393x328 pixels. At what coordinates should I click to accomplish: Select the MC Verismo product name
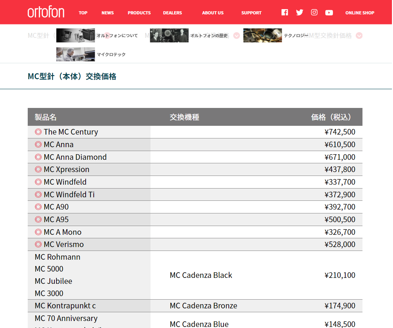click(x=64, y=244)
